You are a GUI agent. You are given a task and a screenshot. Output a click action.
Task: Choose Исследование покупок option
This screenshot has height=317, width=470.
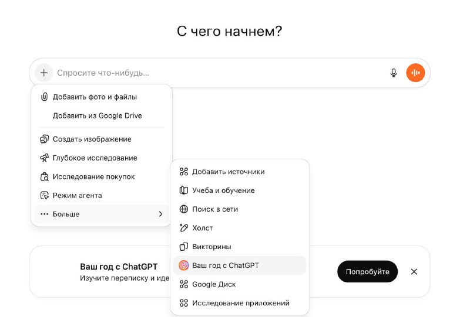(x=102, y=177)
